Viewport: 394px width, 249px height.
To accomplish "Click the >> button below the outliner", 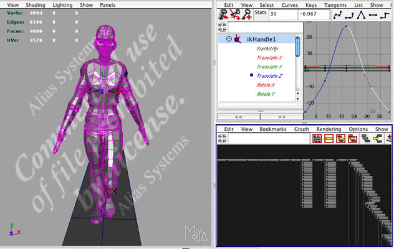I will click(281, 116).
